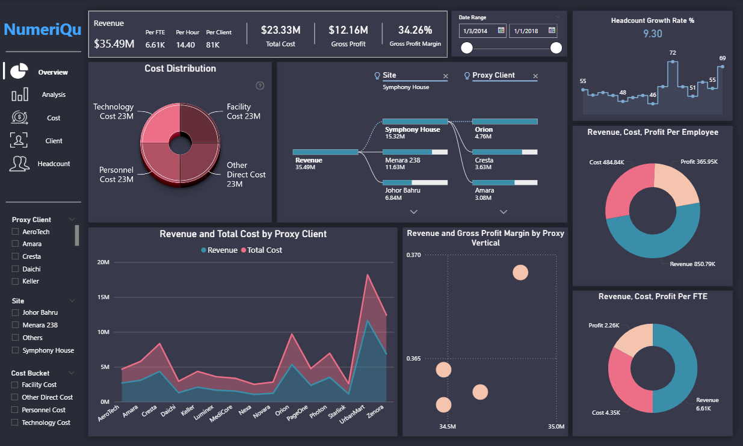Expand the Proxy Client slicer dropdown

[x=72, y=220]
